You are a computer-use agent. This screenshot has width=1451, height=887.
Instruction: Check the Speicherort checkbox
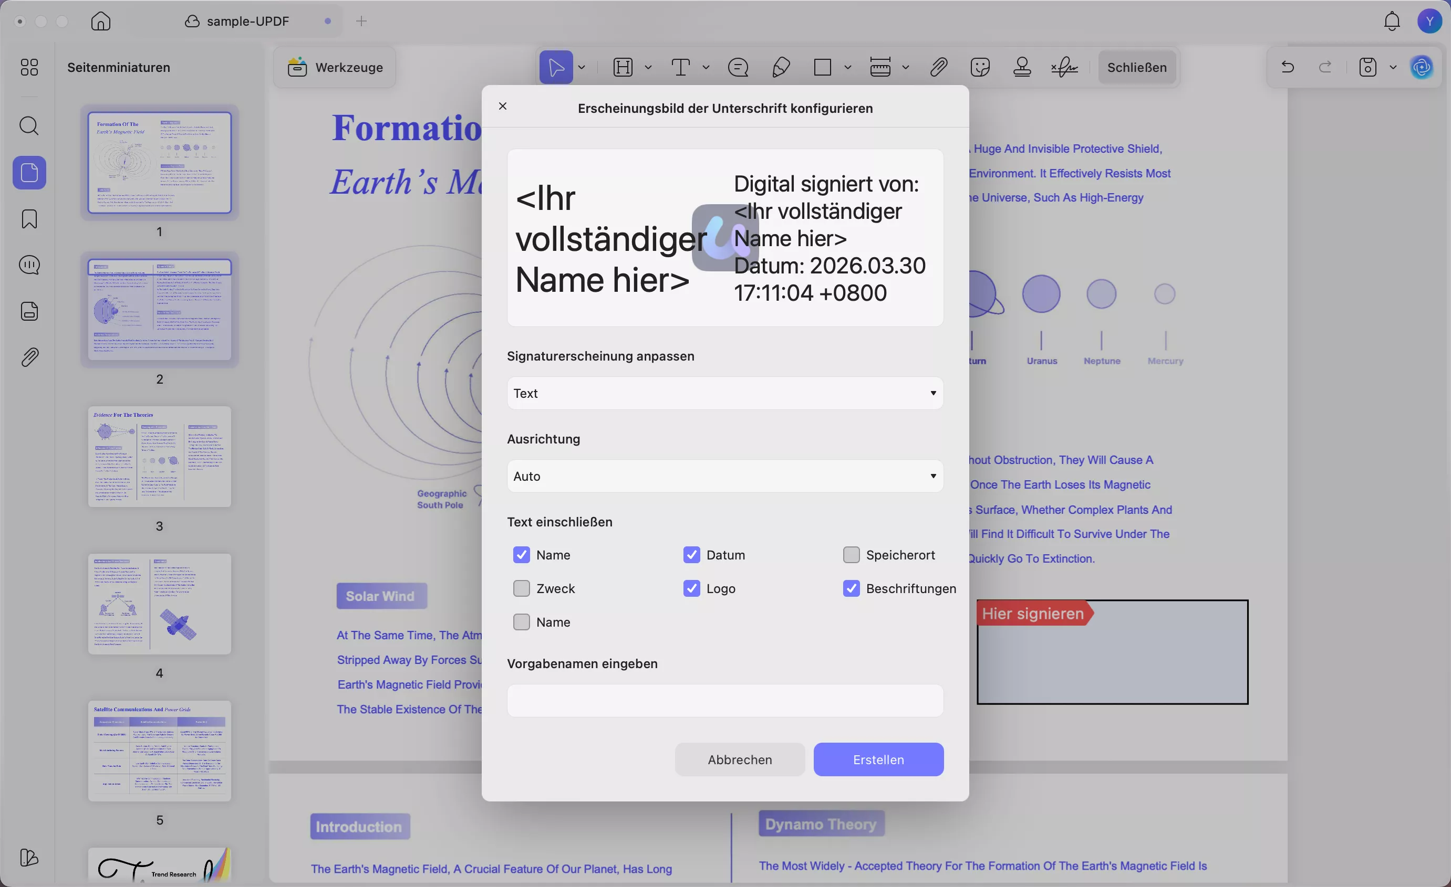point(851,555)
